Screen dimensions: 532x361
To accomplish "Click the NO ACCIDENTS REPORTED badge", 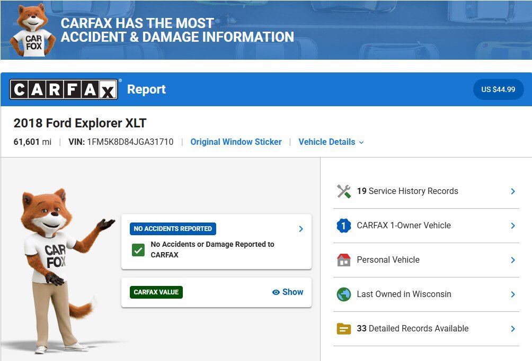I will (173, 229).
